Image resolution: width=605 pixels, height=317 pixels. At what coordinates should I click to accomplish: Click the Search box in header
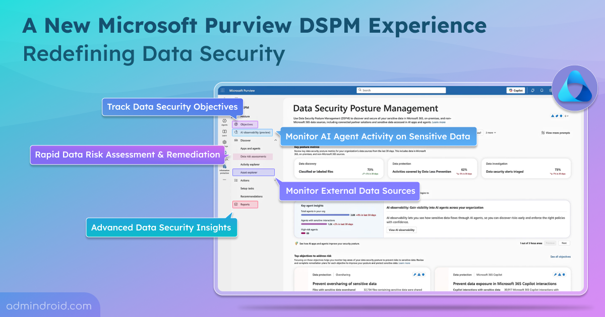coord(401,91)
